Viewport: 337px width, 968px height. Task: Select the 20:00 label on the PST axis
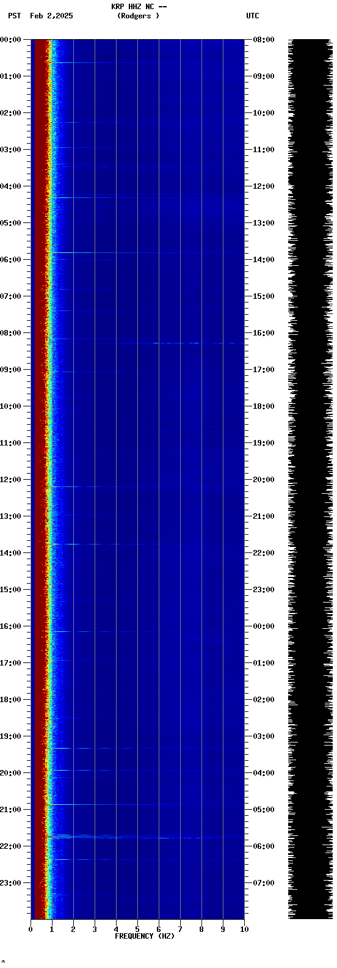[10, 773]
